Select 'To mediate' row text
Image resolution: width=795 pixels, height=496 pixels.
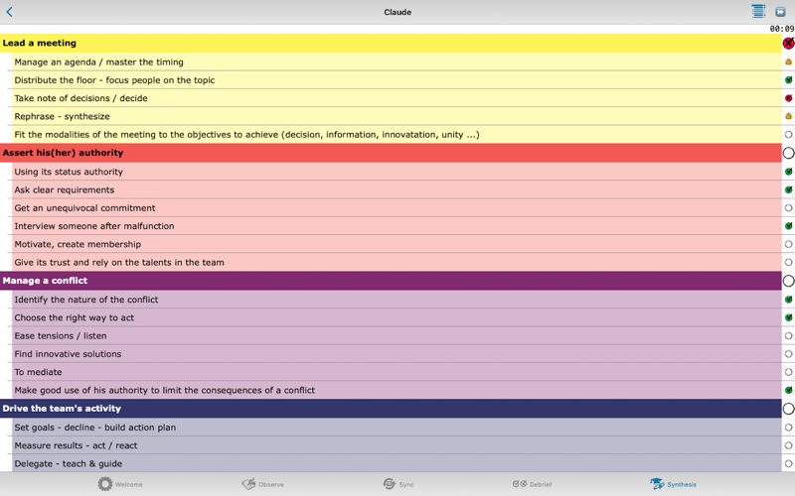pos(38,372)
